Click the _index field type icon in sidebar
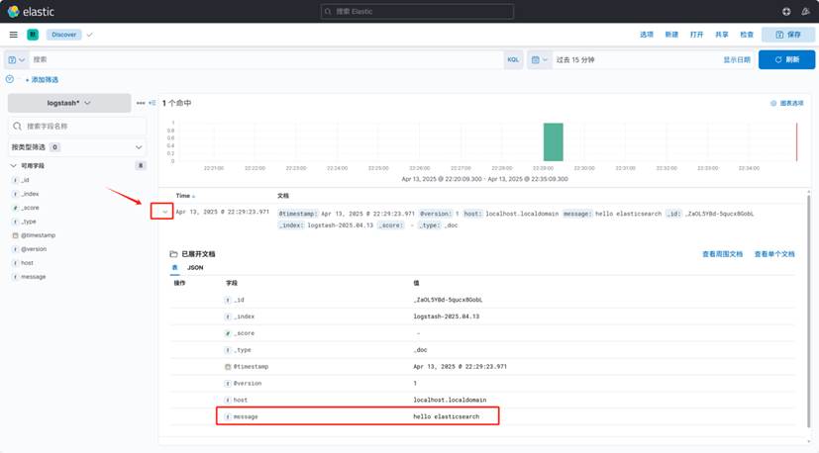Viewport: 819px width, 453px height. 15,194
